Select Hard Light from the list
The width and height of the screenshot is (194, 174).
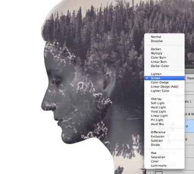point(164,108)
